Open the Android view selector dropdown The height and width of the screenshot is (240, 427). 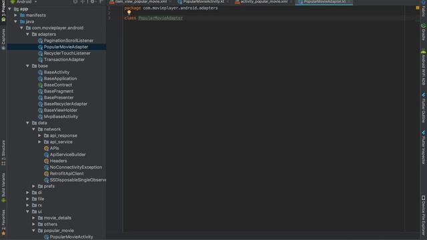24,2
